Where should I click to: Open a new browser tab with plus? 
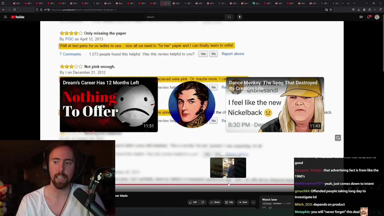pos(348,3)
